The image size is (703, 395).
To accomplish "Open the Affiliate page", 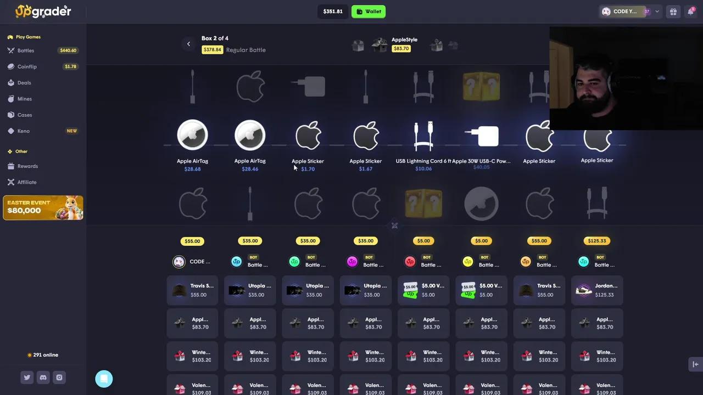I will click(x=27, y=182).
